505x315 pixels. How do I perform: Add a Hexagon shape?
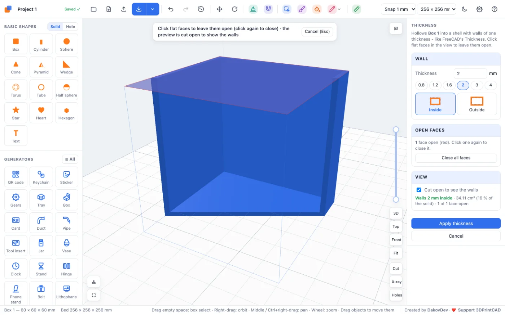66,113
